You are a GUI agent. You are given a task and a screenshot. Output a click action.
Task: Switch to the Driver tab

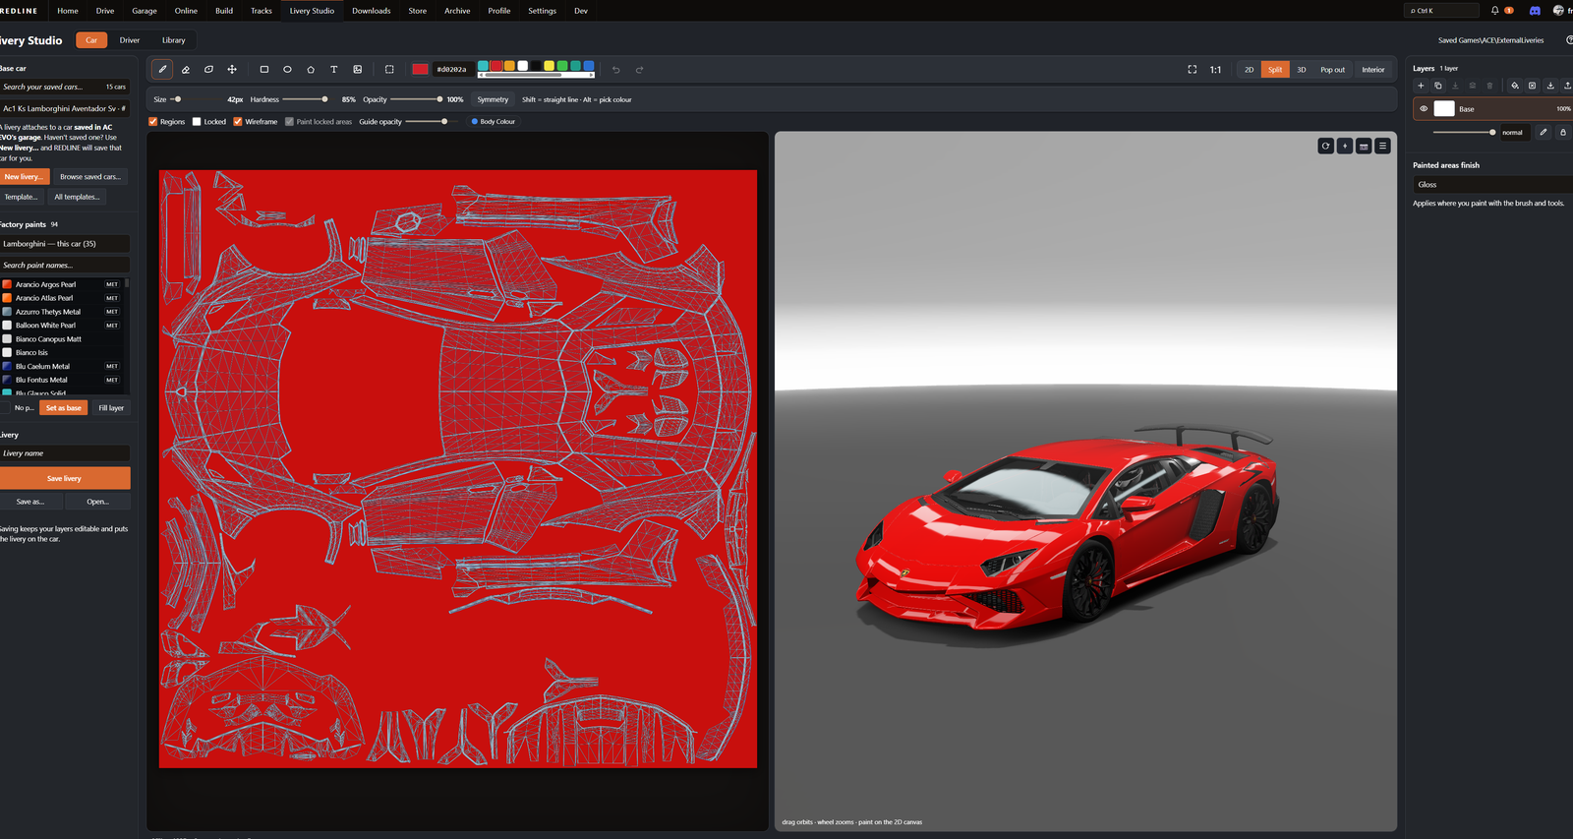point(130,40)
